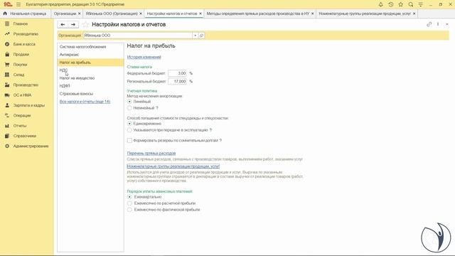Viewport: 455px width, 256px height.
Task: Enable reserves for doubtful debts checkbox
Action: tap(129, 141)
